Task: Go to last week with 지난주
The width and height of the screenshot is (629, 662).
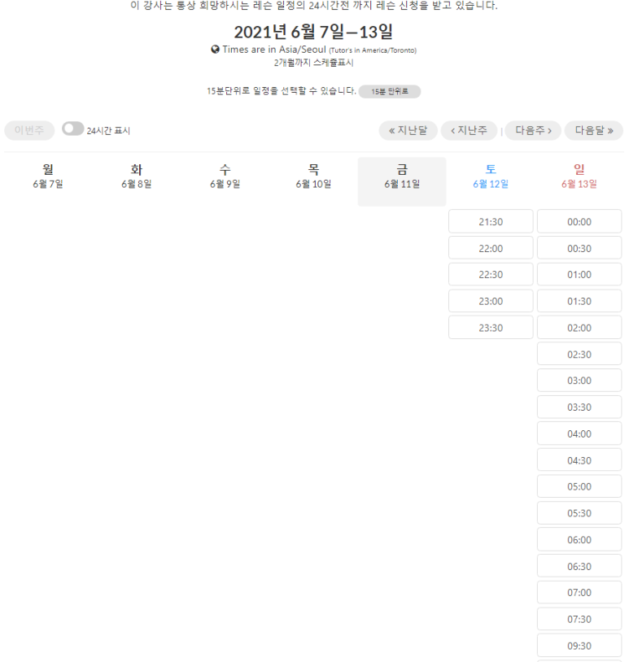Action: coord(469,130)
